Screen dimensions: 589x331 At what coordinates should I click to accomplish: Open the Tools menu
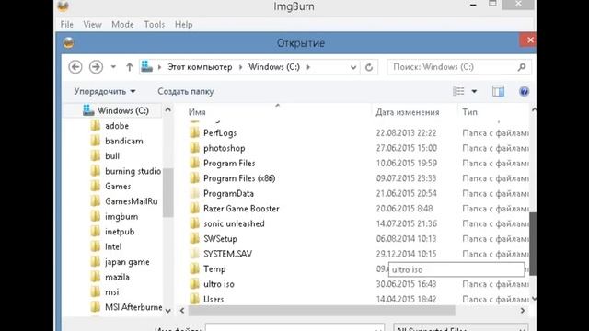point(155,25)
